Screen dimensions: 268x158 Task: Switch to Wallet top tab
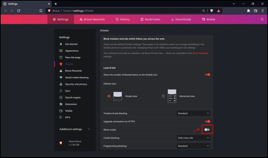click(x=209, y=19)
